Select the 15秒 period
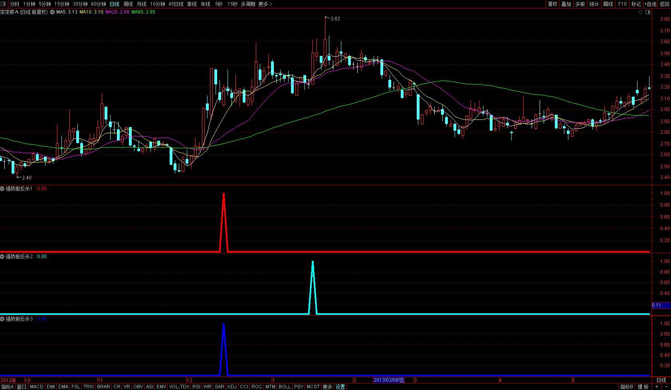This screenshot has width=671, height=390. [232, 4]
